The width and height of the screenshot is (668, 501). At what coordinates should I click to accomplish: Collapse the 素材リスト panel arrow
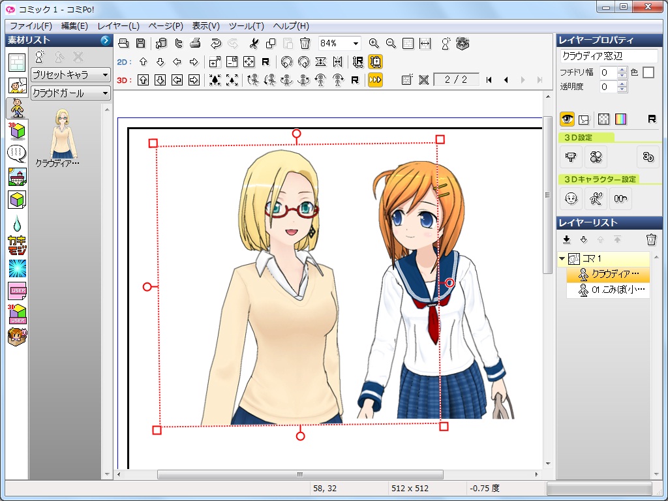(x=105, y=40)
